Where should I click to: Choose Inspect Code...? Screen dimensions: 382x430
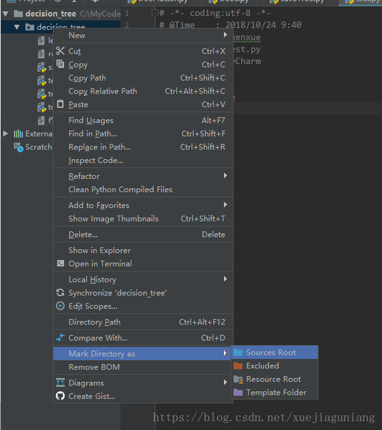pos(143,160)
